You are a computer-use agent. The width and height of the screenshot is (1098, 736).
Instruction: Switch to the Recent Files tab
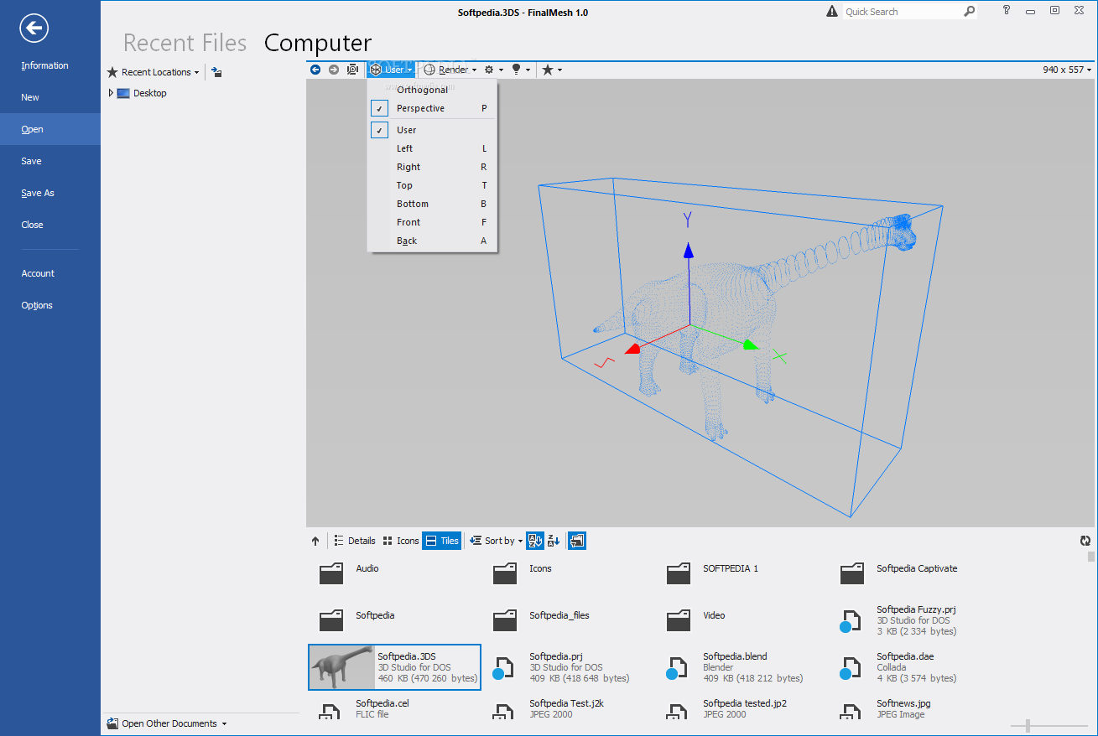coord(185,43)
